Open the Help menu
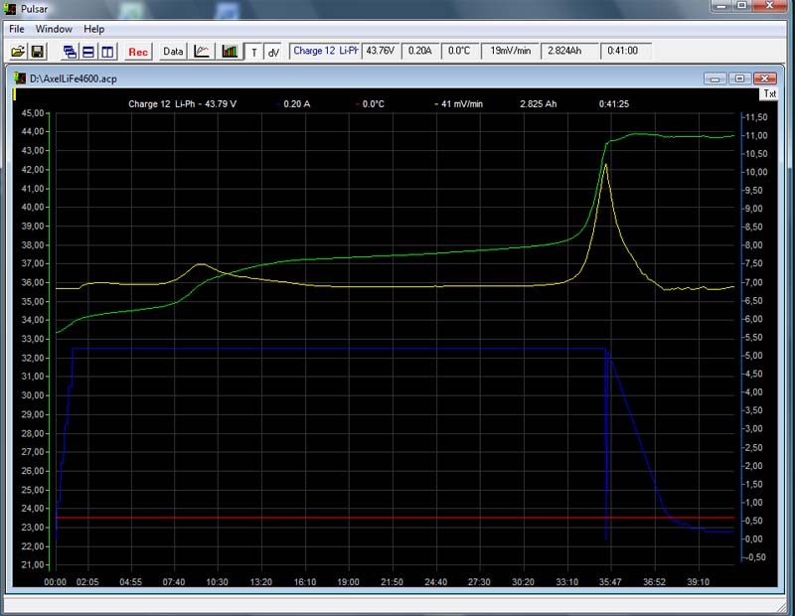The image size is (795, 616). (x=93, y=29)
